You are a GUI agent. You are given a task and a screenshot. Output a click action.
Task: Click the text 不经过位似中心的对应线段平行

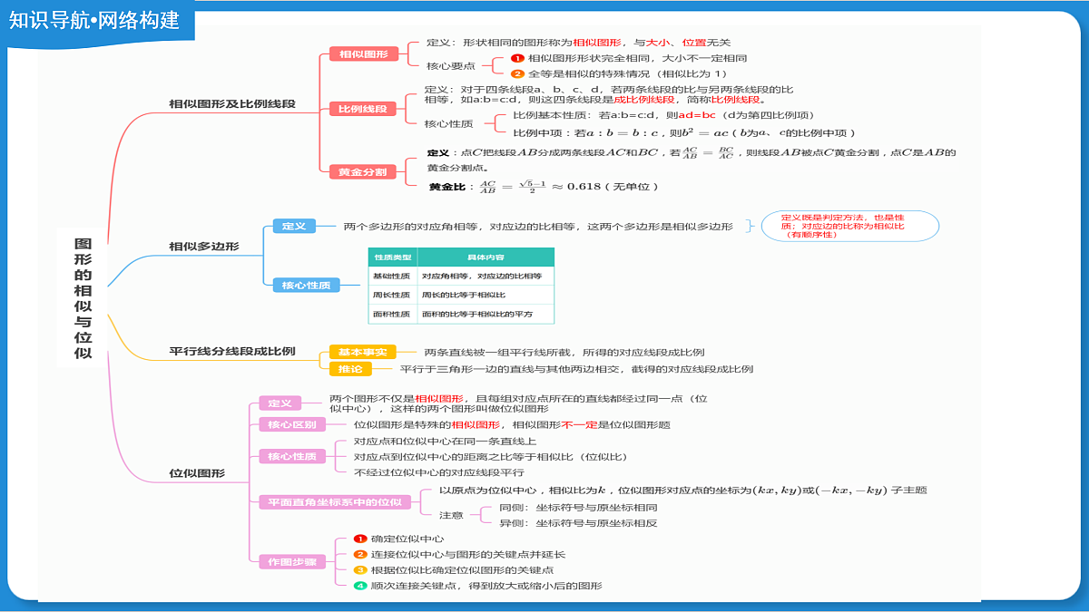click(439, 472)
